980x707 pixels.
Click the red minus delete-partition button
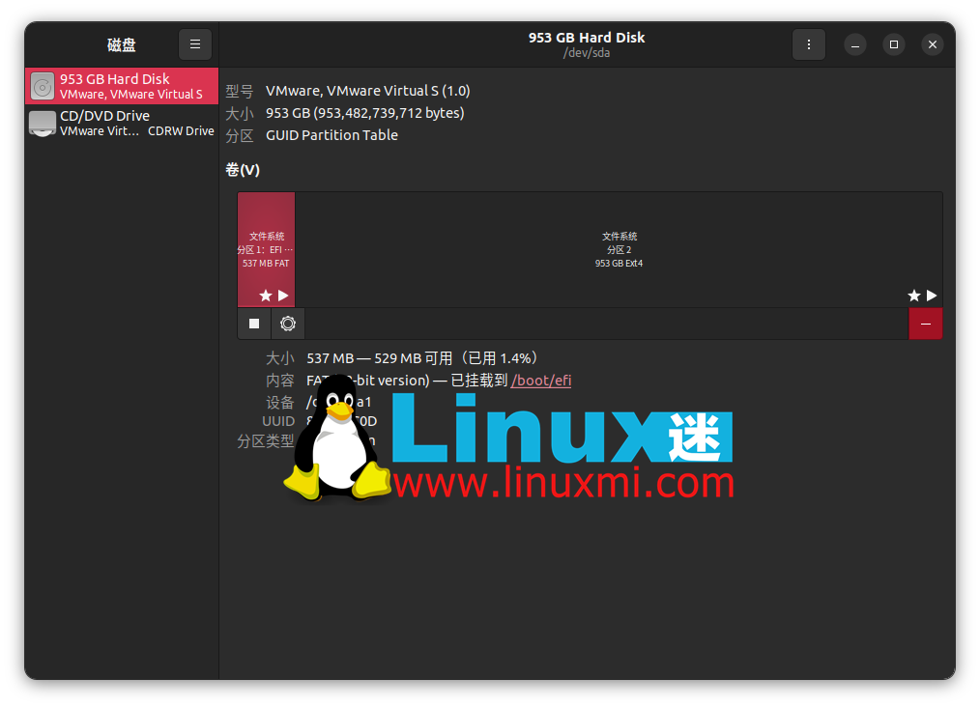pos(925,324)
